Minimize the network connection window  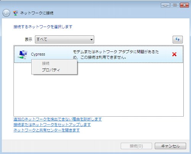tap(165, 5)
